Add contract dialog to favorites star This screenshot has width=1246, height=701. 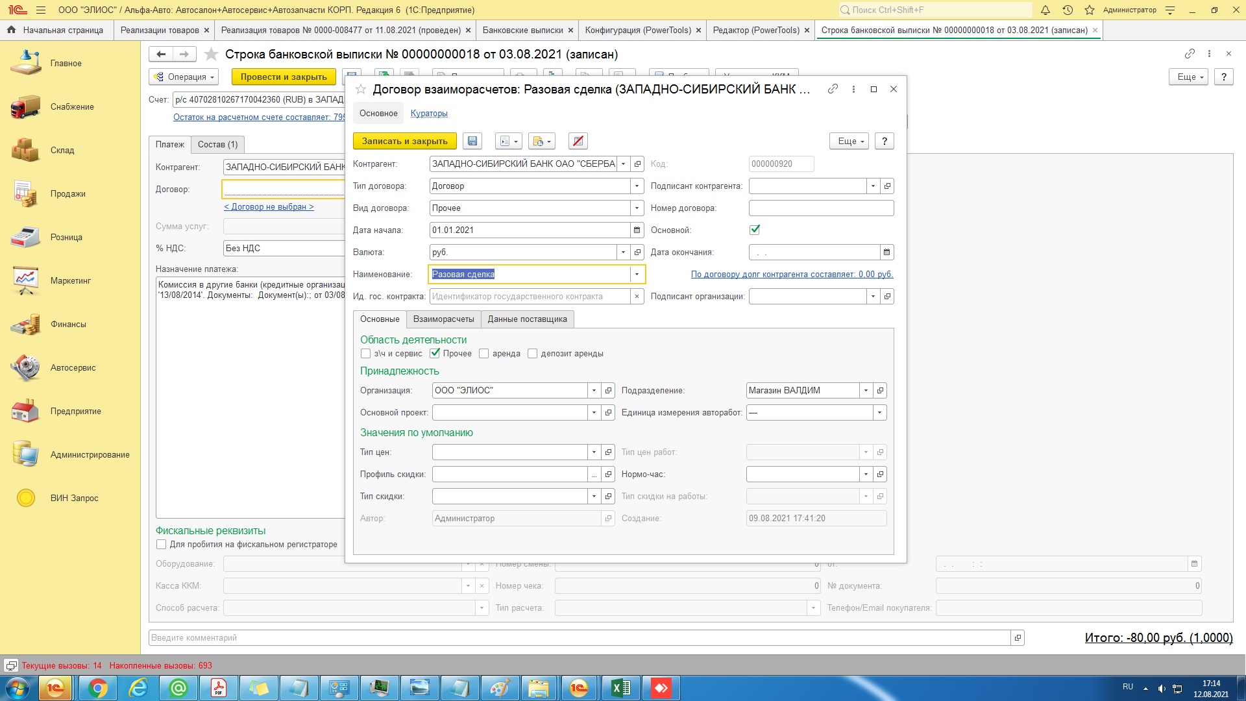[x=361, y=89]
